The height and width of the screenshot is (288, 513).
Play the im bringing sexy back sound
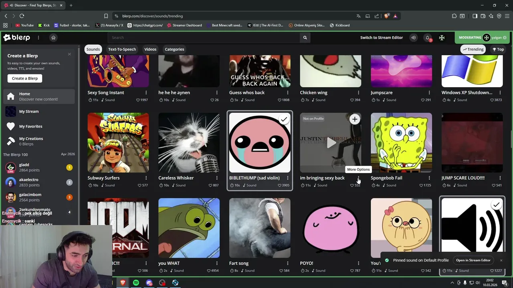click(x=331, y=143)
